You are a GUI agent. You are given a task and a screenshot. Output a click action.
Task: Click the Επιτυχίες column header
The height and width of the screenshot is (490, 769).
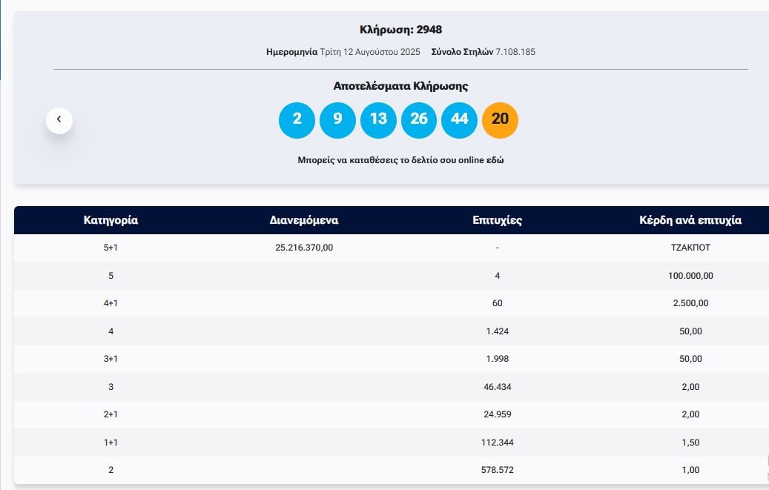pyautogui.click(x=498, y=220)
